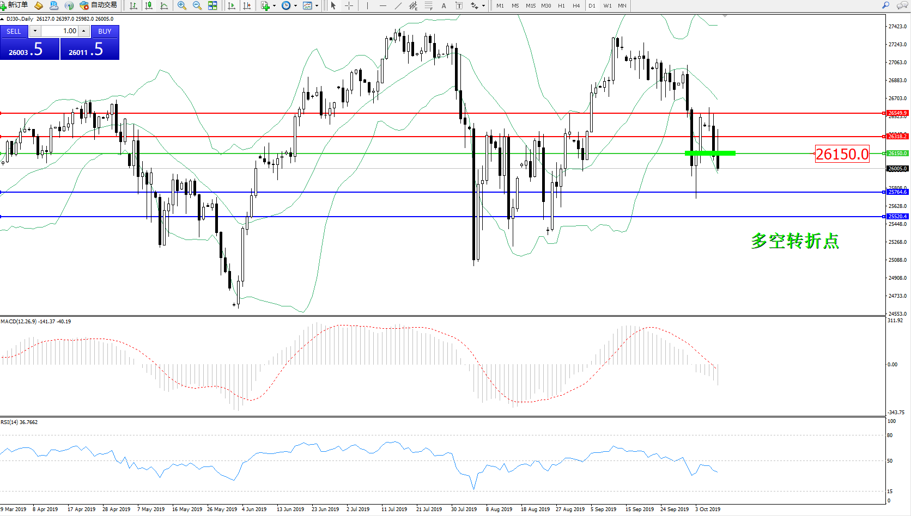
Task: Select the horizontal line drawing tool
Action: (383, 5)
